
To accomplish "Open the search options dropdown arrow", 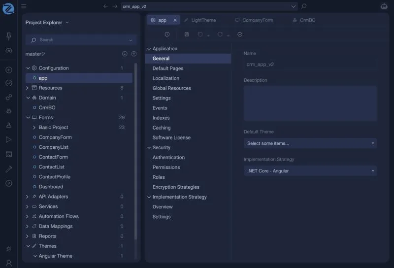I will point(131,40).
